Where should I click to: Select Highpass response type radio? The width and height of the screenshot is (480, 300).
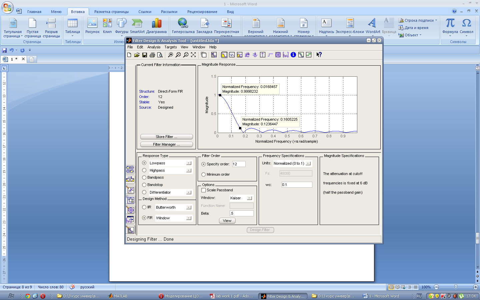coord(144,170)
